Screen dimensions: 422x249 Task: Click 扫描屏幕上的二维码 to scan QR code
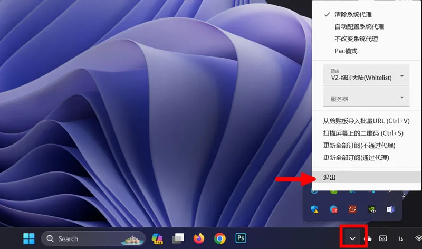tap(363, 133)
